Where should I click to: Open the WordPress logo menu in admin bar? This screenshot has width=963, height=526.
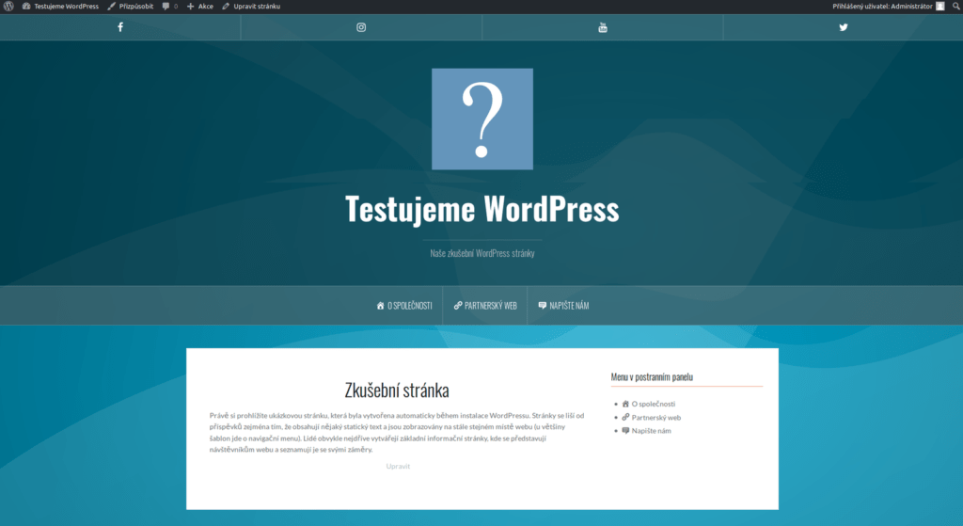pyautogui.click(x=8, y=7)
